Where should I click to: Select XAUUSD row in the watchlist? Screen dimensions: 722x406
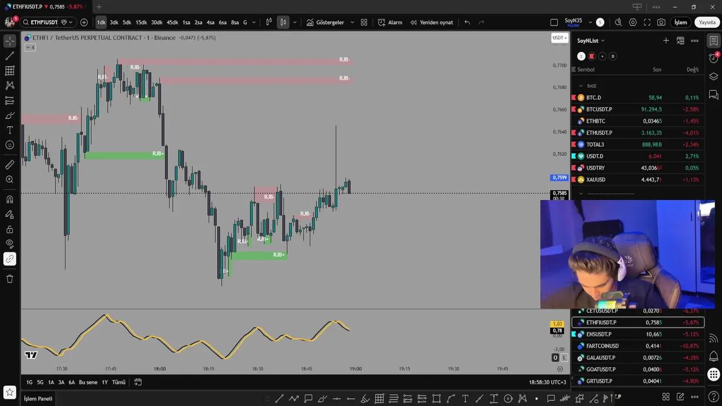[638, 180]
